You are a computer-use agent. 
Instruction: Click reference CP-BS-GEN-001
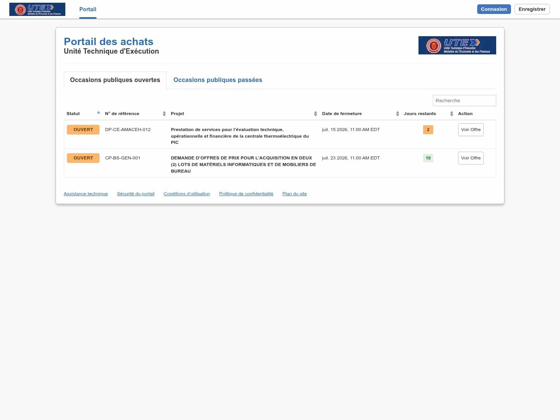pos(122,158)
